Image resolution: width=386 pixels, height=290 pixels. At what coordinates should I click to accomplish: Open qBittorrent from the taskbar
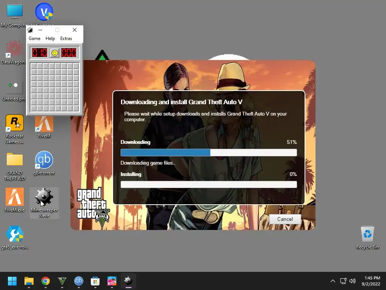point(79,281)
